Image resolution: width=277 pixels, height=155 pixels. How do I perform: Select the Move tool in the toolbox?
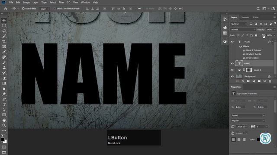(4, 20)
